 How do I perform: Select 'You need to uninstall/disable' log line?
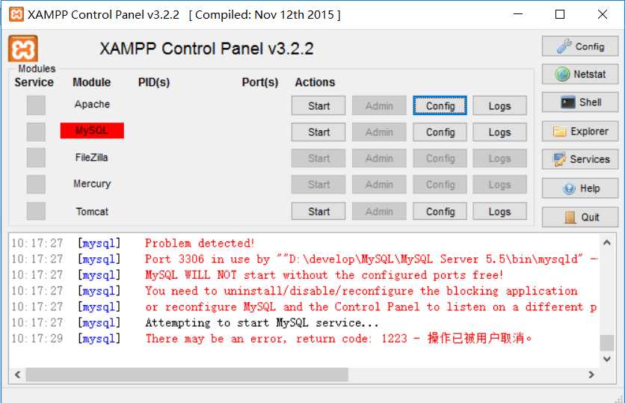(x=361, y=291)
